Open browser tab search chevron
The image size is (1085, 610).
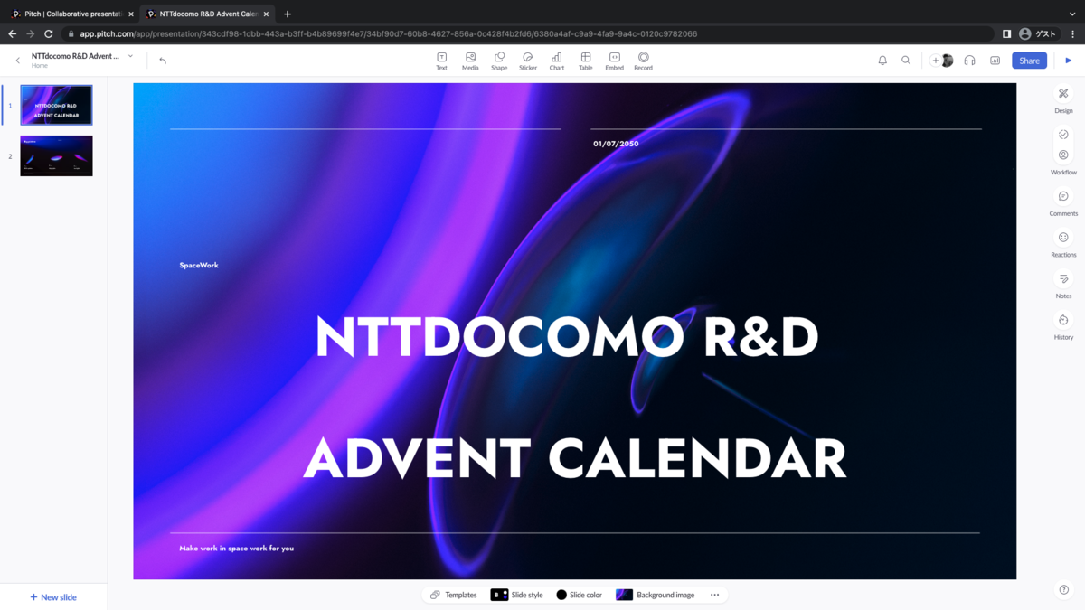[1072, 14]
